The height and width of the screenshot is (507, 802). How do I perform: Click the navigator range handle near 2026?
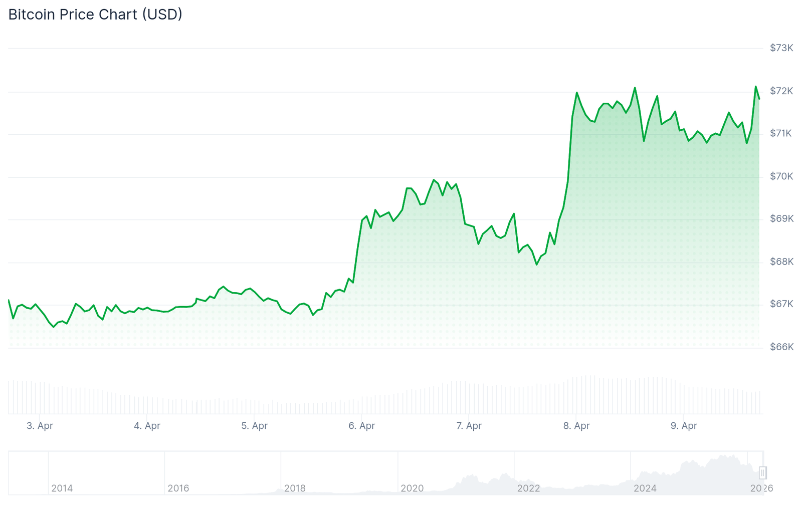pyautogui.click(x=762, y=472)
